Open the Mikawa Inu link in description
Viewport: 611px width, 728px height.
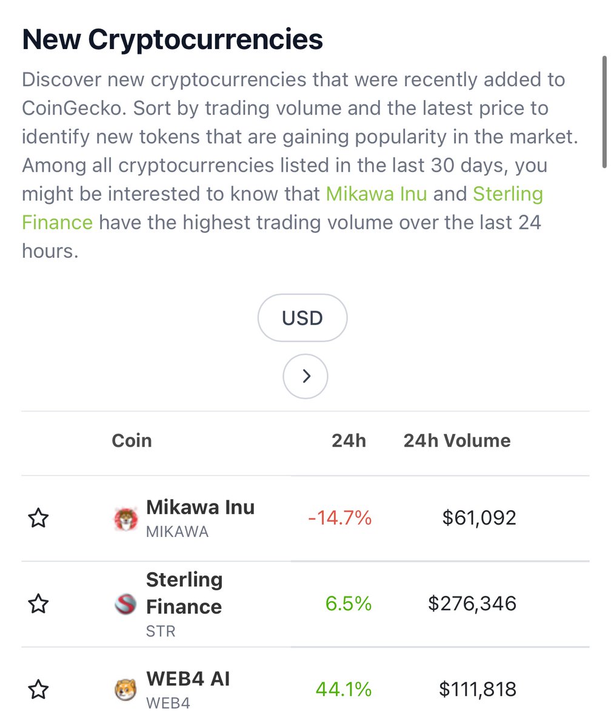[376, 194]
